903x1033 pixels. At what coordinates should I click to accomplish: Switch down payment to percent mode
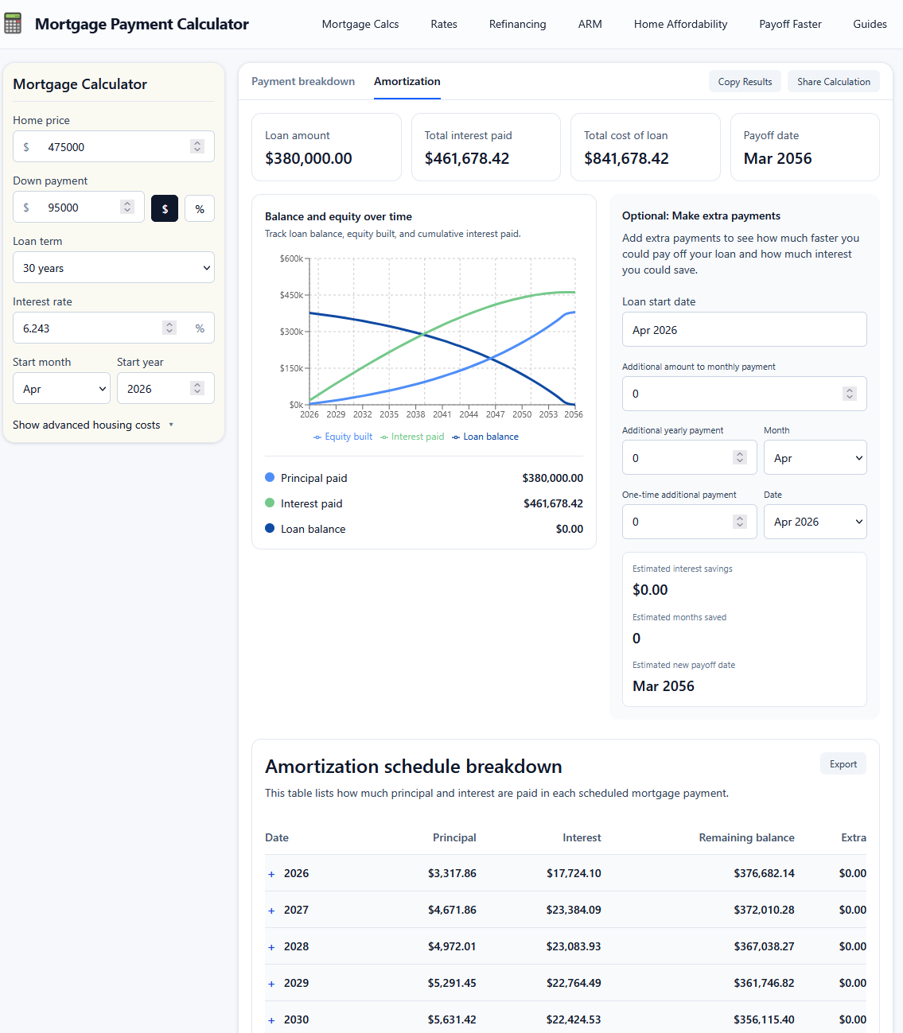[x=200, y=208]
